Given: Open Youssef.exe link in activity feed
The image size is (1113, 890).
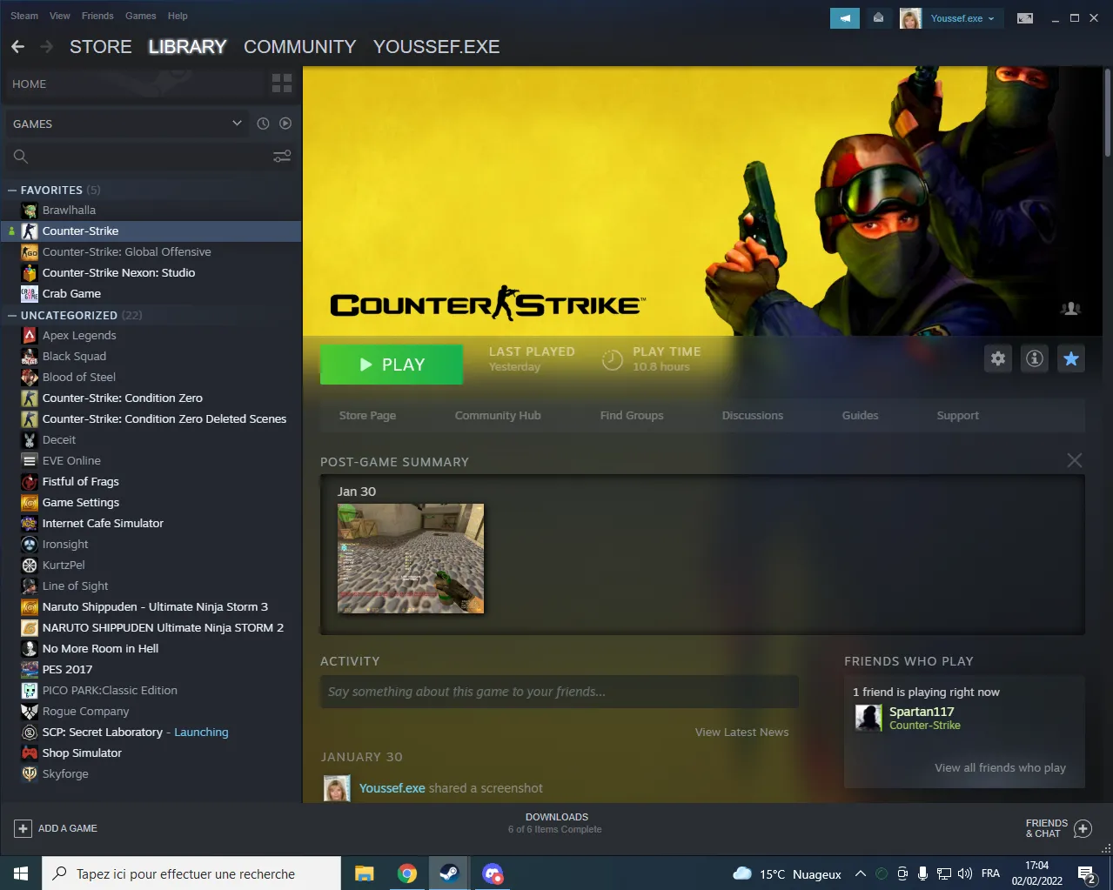Looking at the screenshot, I should (x=392, y=788).
